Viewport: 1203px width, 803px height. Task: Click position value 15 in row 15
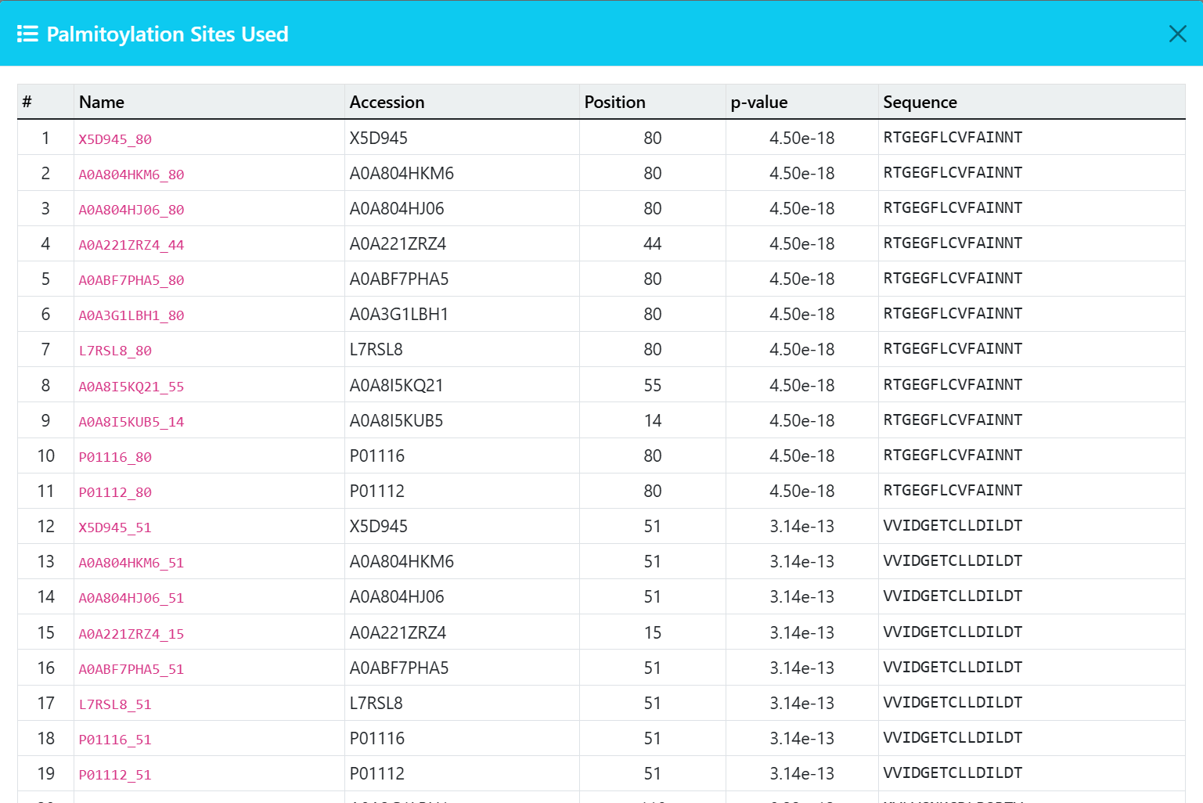(x=653, y=633)
